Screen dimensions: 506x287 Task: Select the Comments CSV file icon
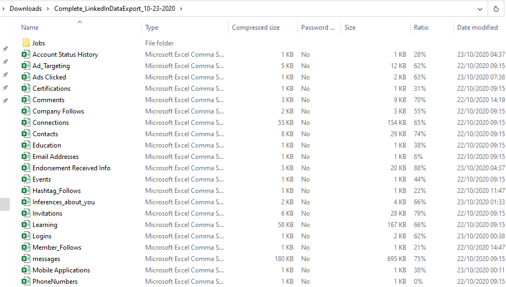[26, 99]
